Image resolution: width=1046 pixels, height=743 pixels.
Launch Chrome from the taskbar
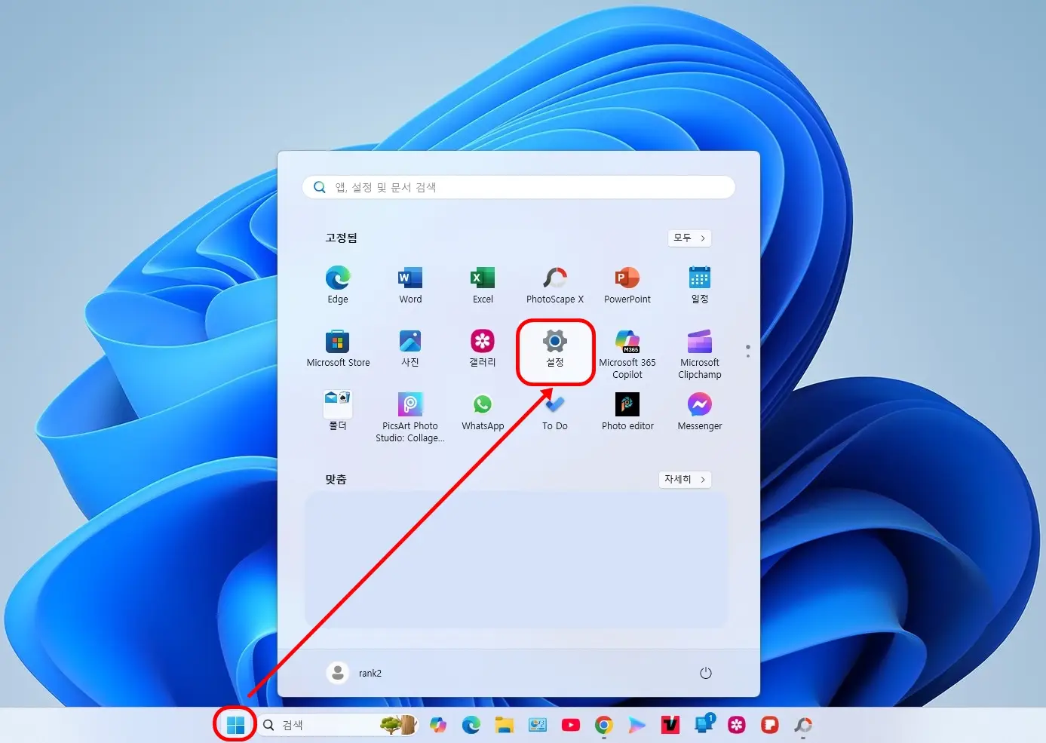coord(603,725)
